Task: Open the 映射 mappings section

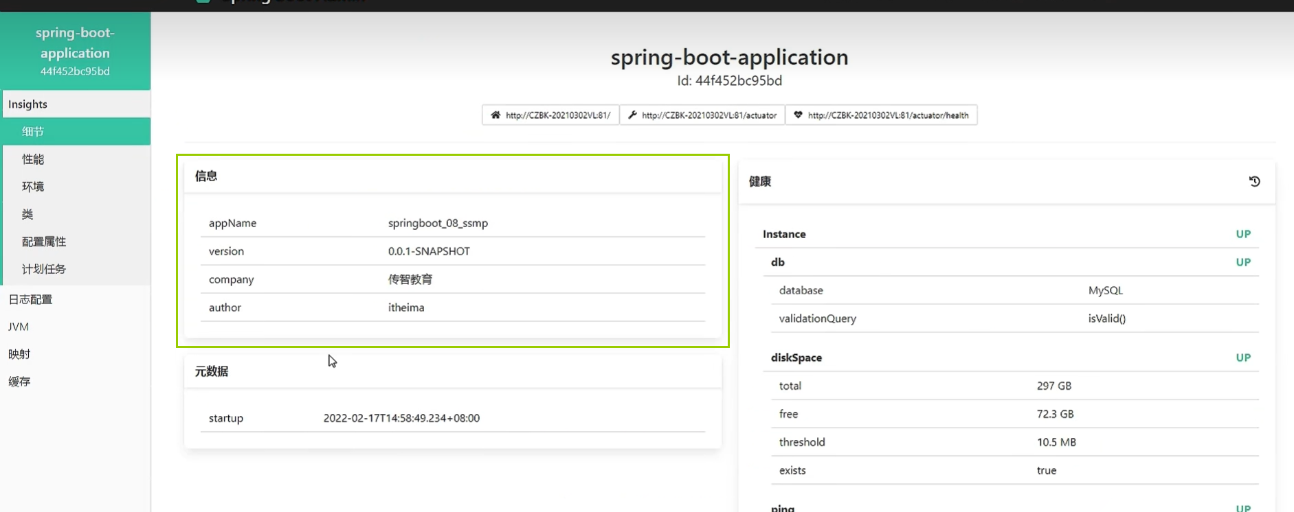Action: pyautogui.click(x=19, y=354)
